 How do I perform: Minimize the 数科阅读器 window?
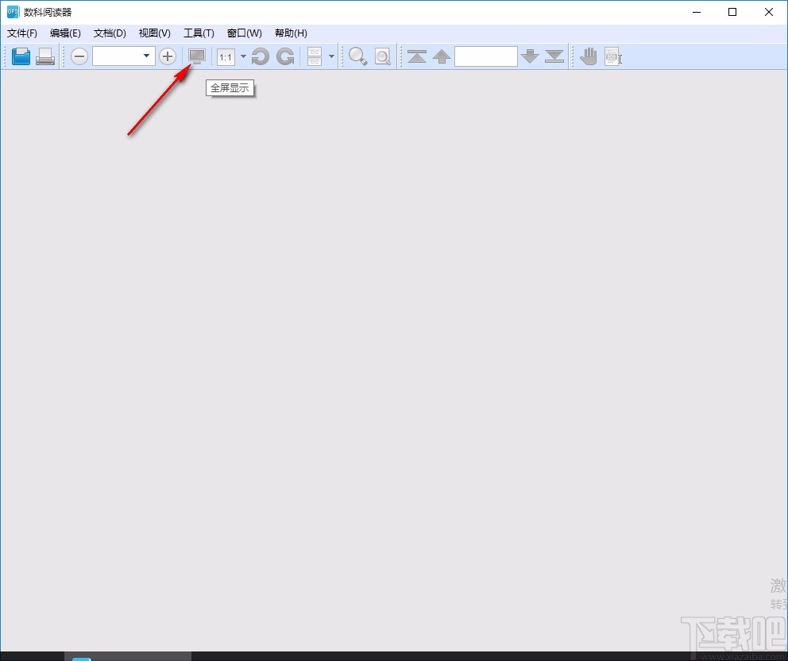click(697, 12)
